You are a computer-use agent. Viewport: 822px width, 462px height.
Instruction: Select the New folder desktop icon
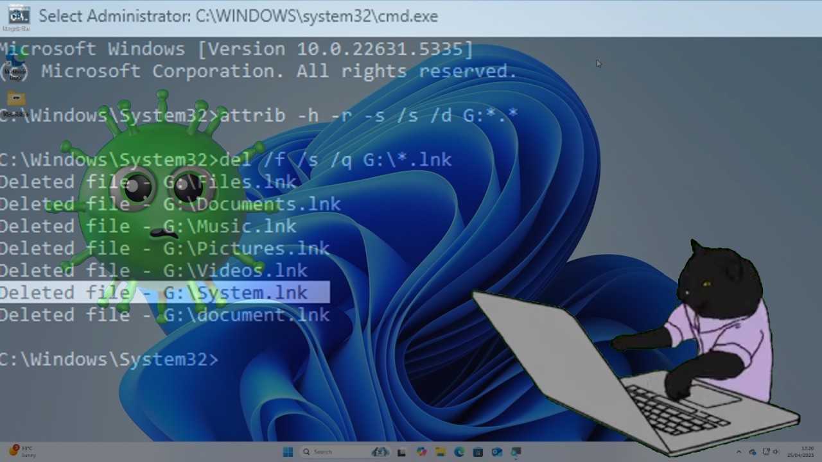16,105
